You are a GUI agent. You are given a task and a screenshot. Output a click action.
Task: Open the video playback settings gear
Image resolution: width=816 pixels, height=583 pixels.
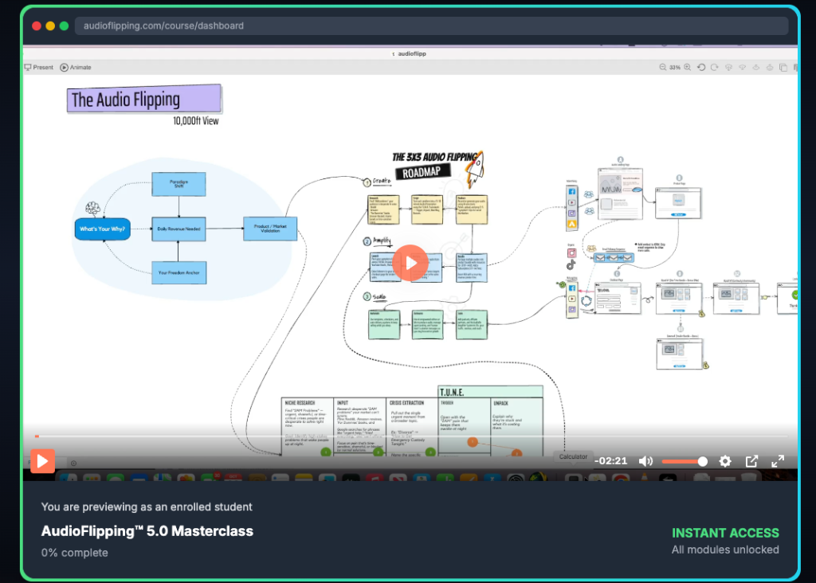coord(725,460)
